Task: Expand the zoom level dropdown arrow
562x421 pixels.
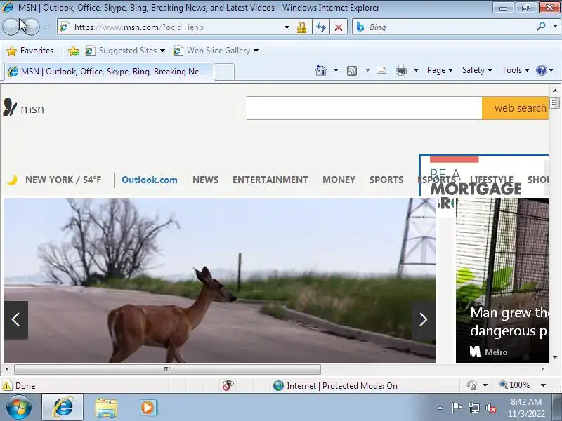Action: 543,385
